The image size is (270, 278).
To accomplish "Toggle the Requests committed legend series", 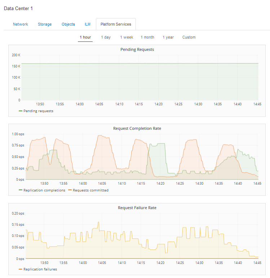I will point(90,190).
